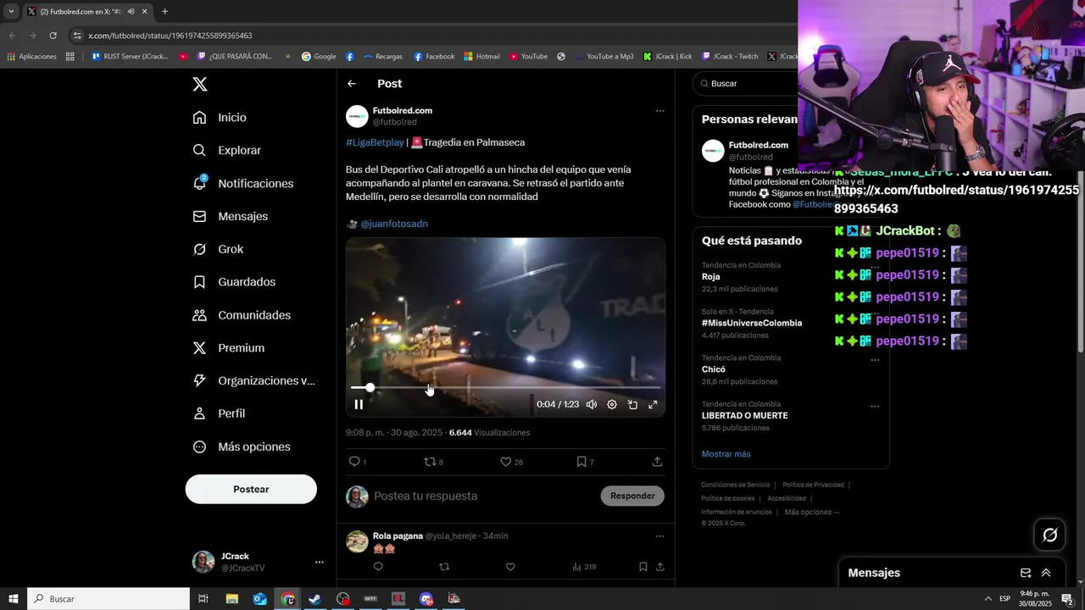Bookmark the Rola pagana reply
The width and height of the screenshot is (1085, 610).
pos(643,567)
